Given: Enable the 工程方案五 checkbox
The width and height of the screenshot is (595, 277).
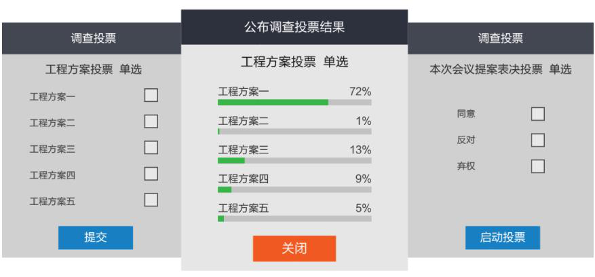Looking at the screenshot, I should (x=151, y=200).
